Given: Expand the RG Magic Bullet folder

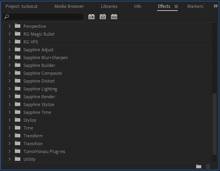Looking at the screenshot, I should pos(9,34).
